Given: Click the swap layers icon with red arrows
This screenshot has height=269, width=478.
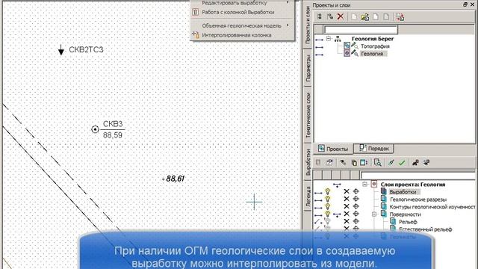Looking at the screenshot, I should click(x=400, y=16).
